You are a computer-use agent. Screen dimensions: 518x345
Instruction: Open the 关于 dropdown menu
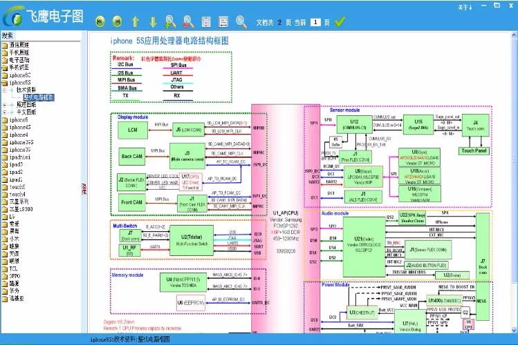tap(465, 8)
